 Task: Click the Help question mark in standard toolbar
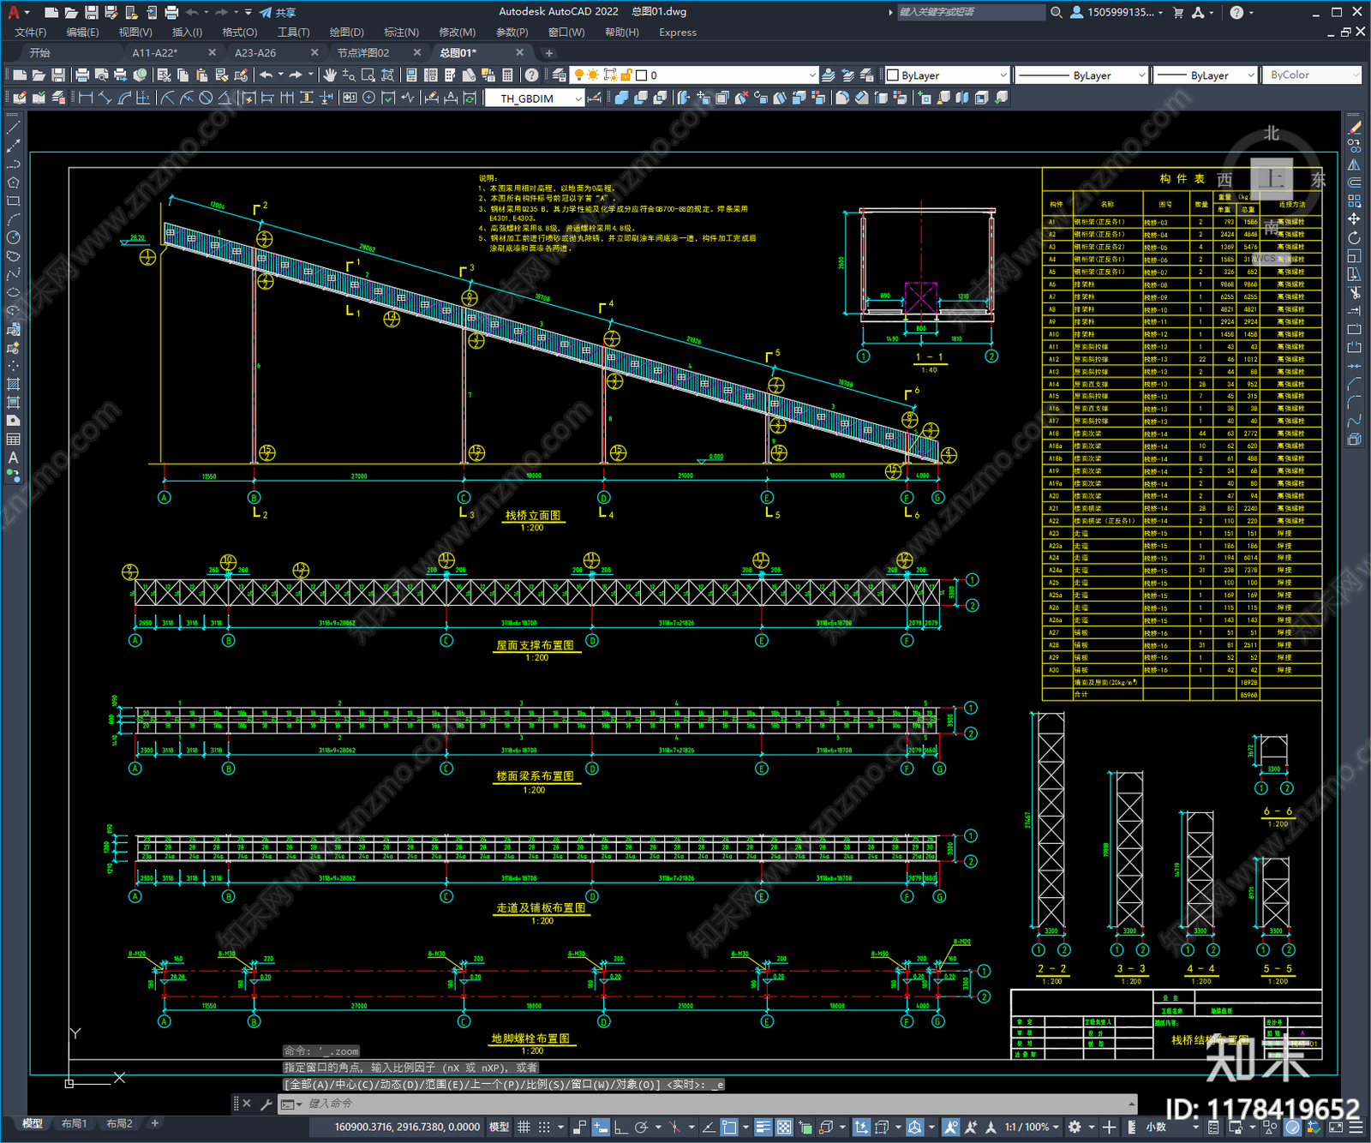532,75
